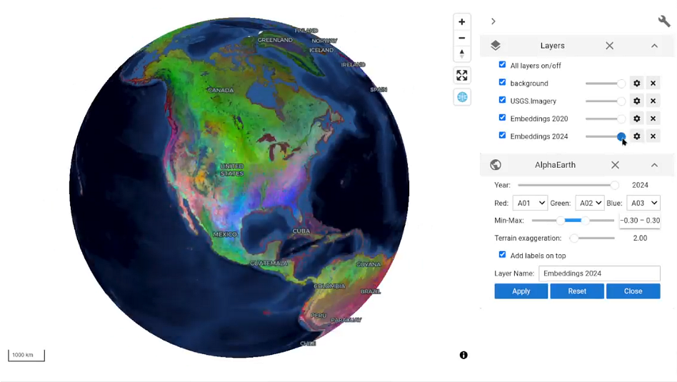Open the wrench tools menu
Screen dimensions: 677x382
point(663,21)
